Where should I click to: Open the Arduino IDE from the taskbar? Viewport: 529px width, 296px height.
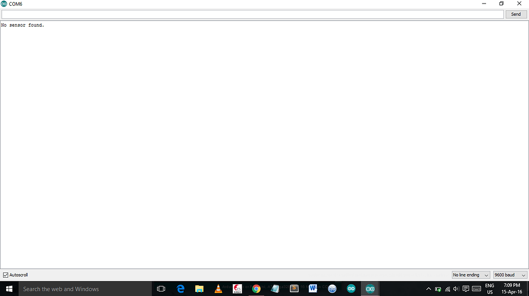[351, 288]
